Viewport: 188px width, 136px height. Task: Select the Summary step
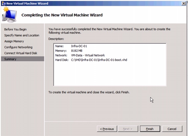23,59
